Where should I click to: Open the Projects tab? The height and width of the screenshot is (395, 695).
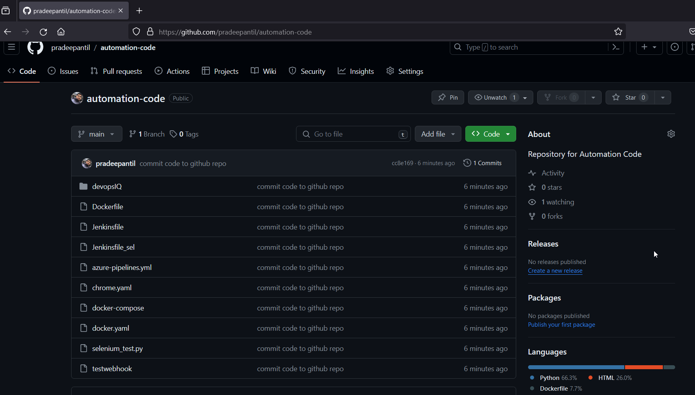(x=220, y=71)
